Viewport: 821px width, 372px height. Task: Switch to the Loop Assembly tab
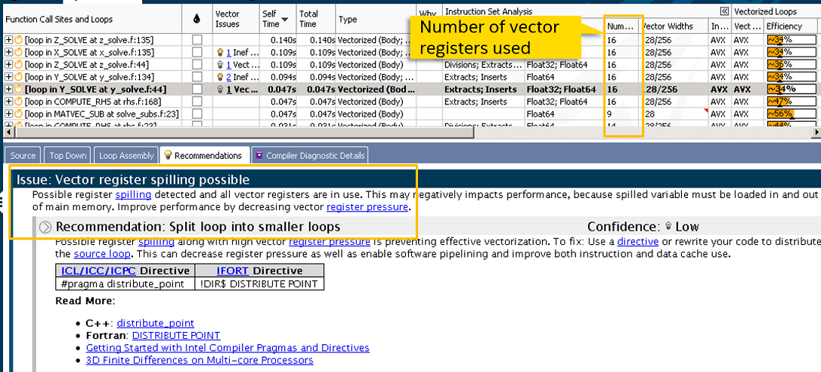(x=127, y=156)
